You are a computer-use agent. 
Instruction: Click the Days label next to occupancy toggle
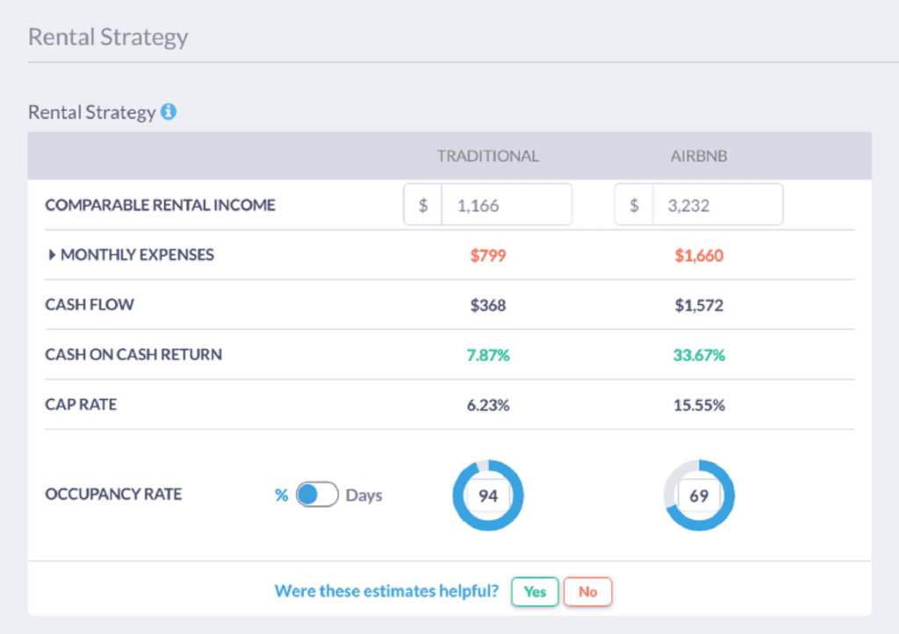click(x=363, y=495)
